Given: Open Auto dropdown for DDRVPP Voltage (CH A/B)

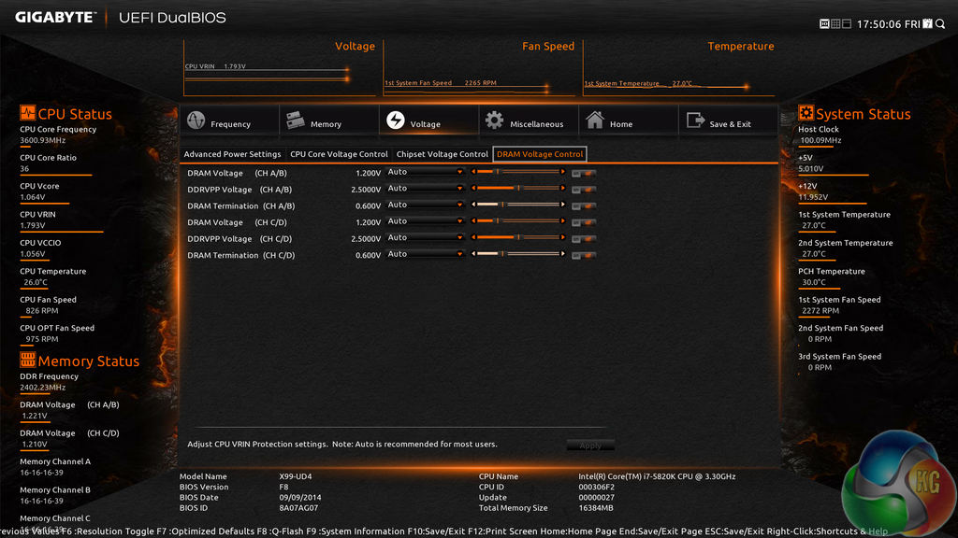Looking at the screenshot, I should [x=426, y=189].
